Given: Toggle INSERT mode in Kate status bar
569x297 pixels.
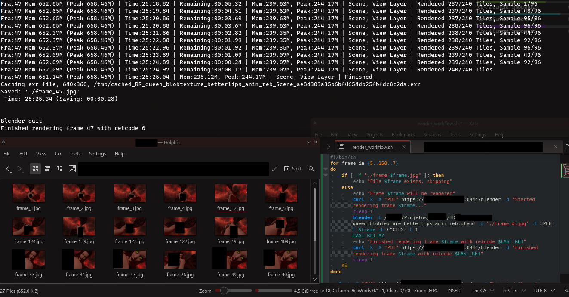Looking at the screenshot, I should (454, 291).
